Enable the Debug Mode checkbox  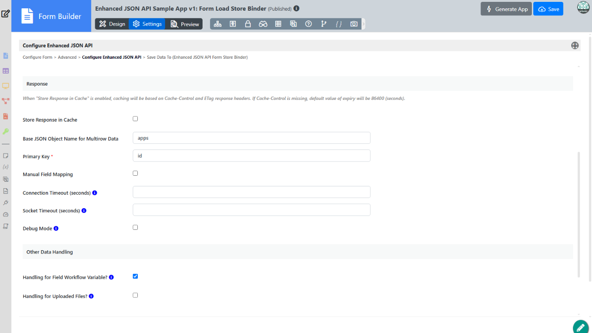(x=136, y=228)
